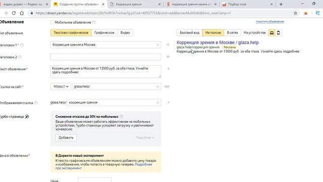Close the Коррекция зрения tab
This screenshot has width=323, height=182.
click(x=159, y=4)
